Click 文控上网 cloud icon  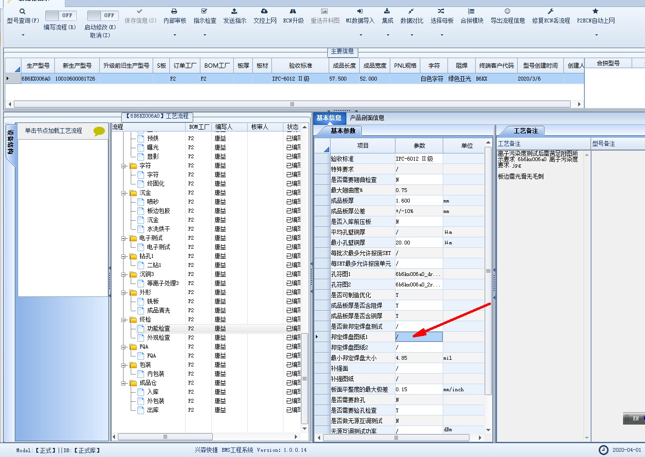(x=264, y=11)
